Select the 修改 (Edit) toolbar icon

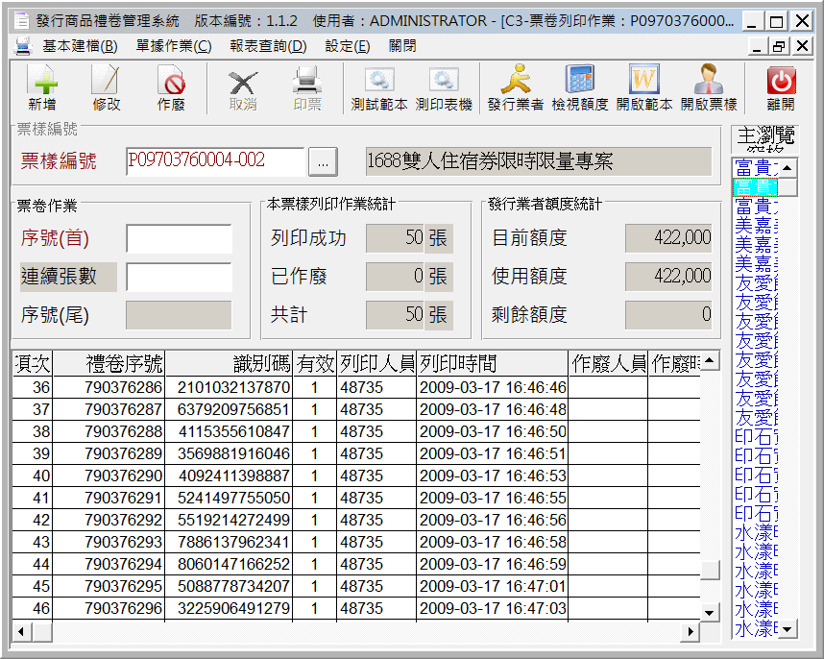coord(107,87)
